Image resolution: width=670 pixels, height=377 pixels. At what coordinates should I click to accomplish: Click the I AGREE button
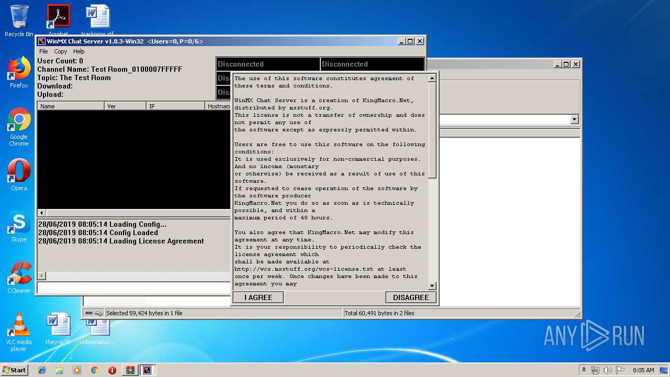(258, 297)
